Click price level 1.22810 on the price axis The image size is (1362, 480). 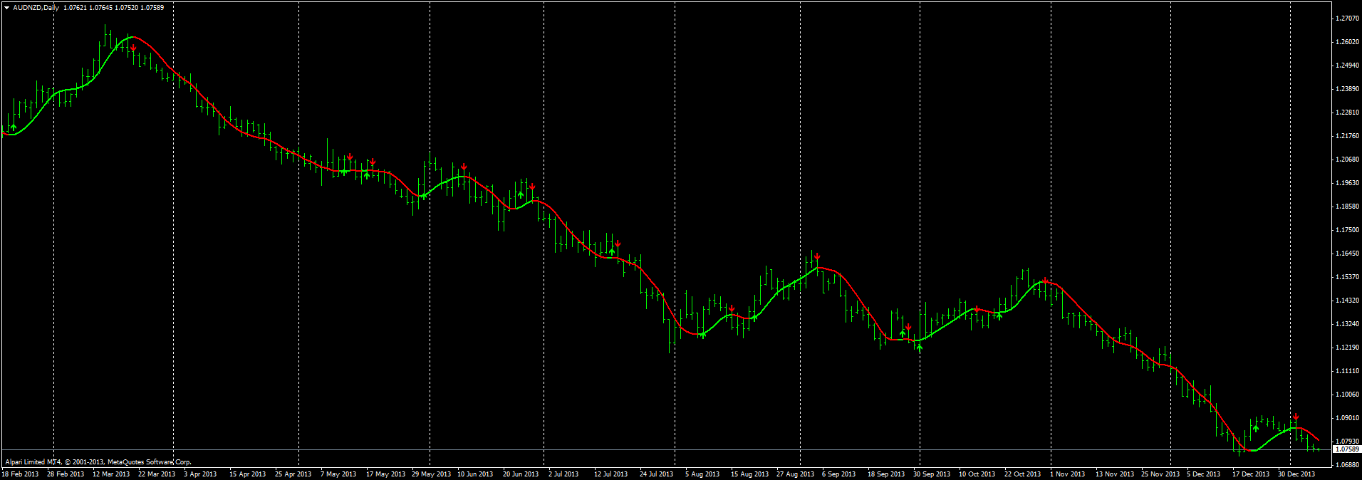coord(1347,113)
